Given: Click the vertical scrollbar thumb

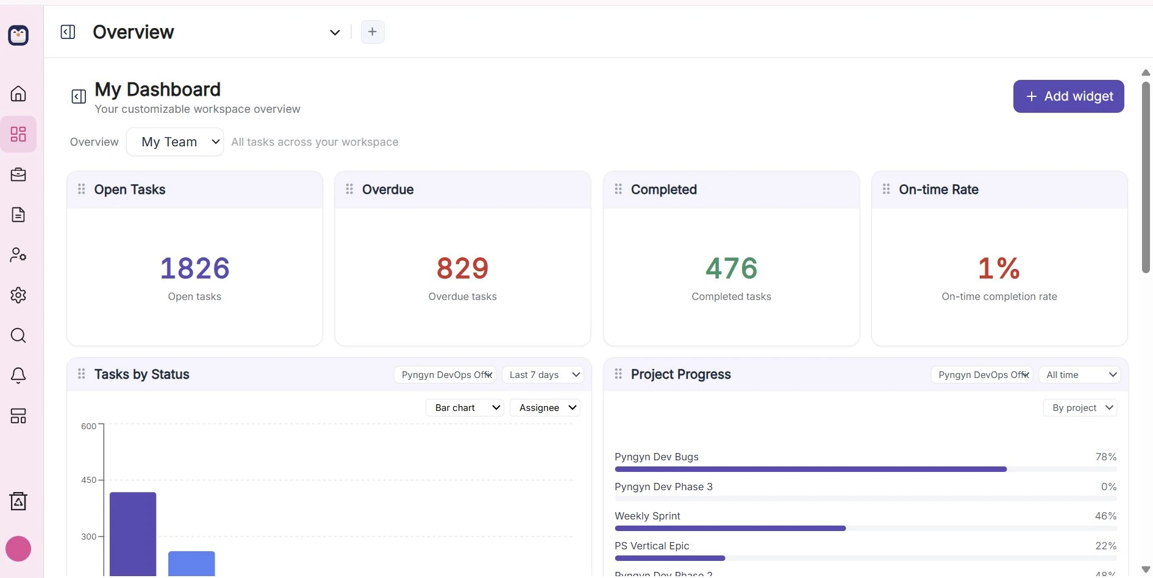Looking at the screenshot, I should (1146, 177).
